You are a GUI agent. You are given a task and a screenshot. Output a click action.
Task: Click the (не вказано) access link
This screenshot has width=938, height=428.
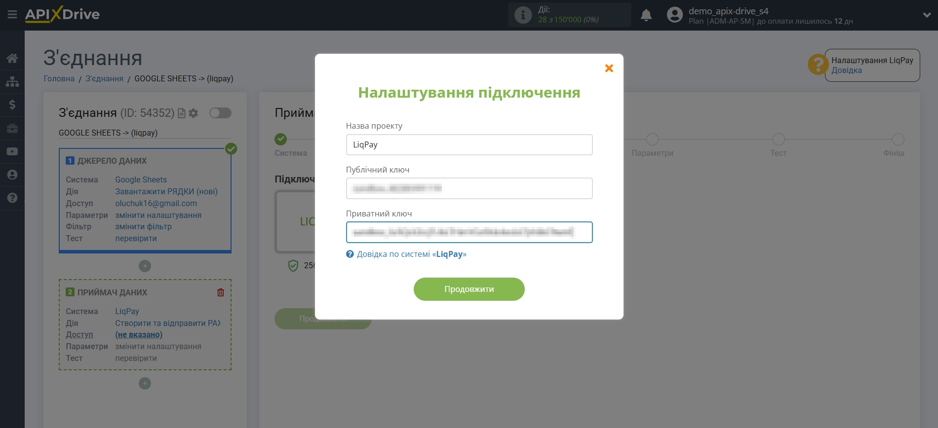139,334
